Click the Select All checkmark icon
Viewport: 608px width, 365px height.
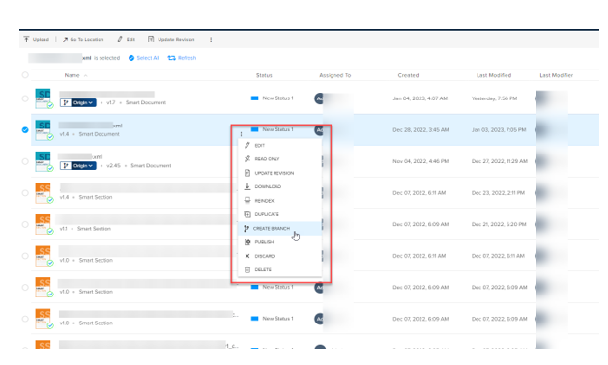pos(131,58)
